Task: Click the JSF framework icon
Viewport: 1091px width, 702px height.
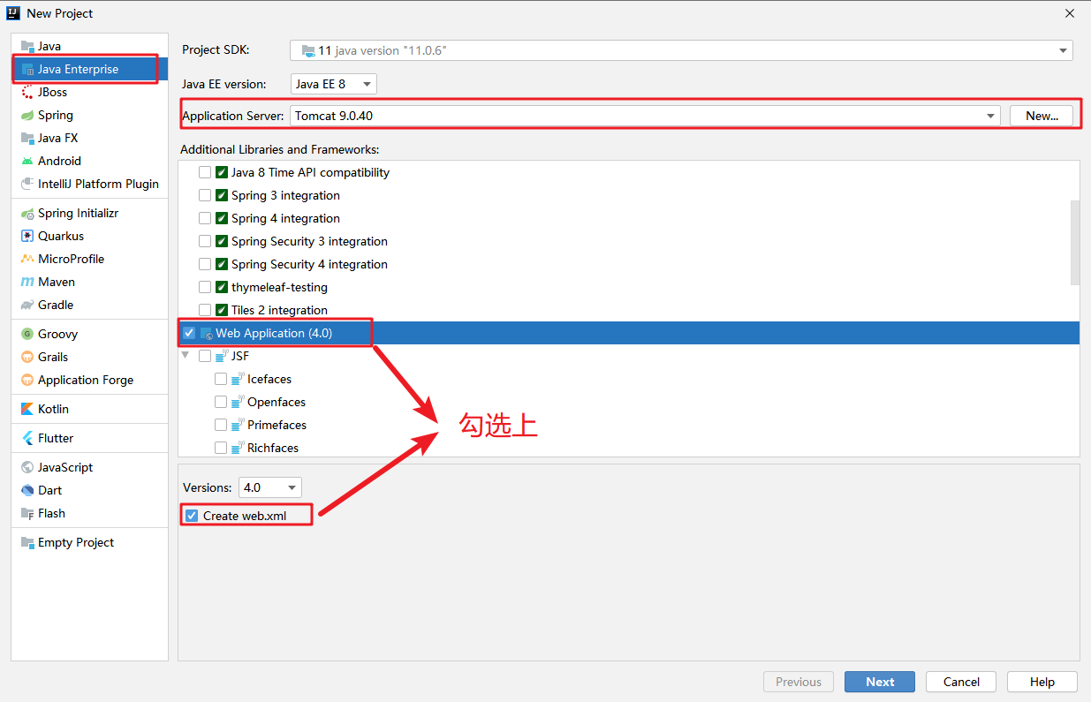Action: click(222, 356)
